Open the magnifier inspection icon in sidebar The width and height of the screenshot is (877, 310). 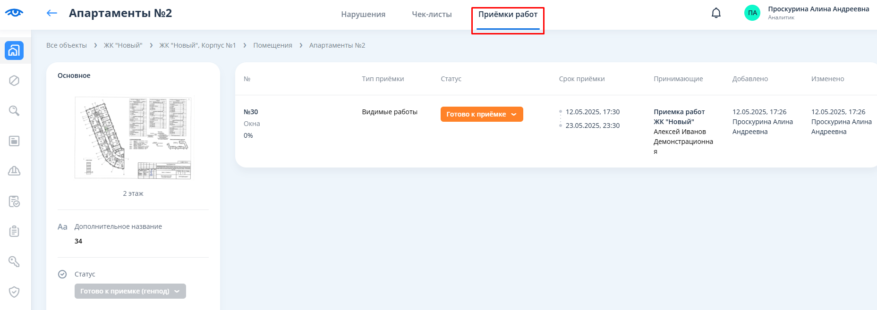point(14,111)
